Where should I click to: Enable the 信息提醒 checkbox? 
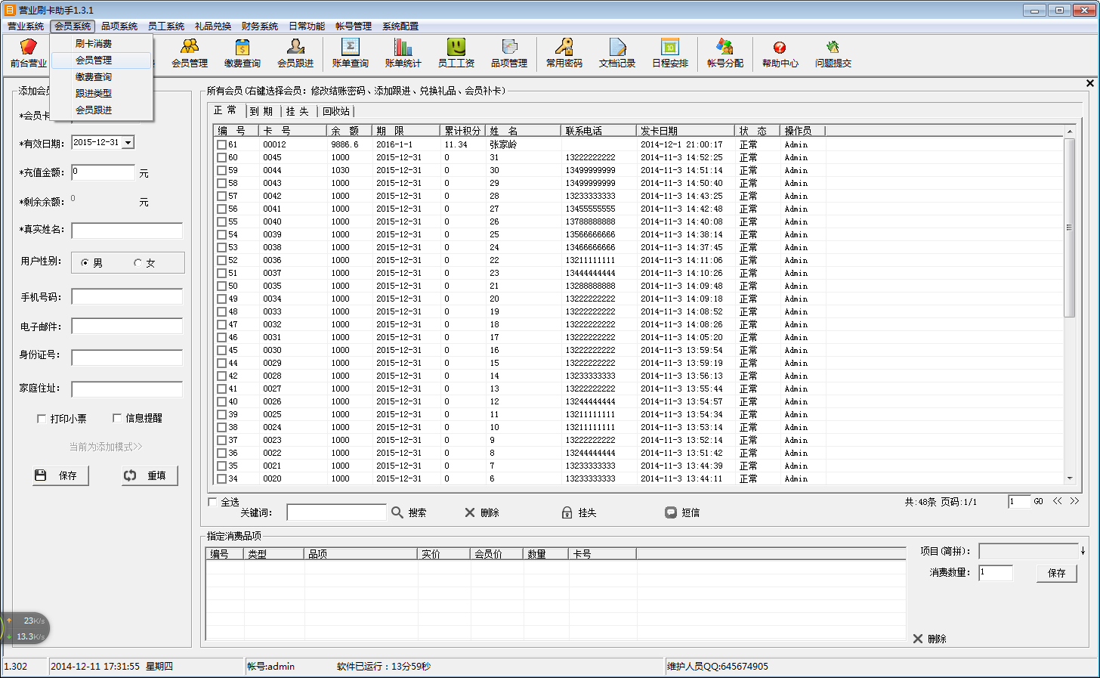tap(117, 418)
